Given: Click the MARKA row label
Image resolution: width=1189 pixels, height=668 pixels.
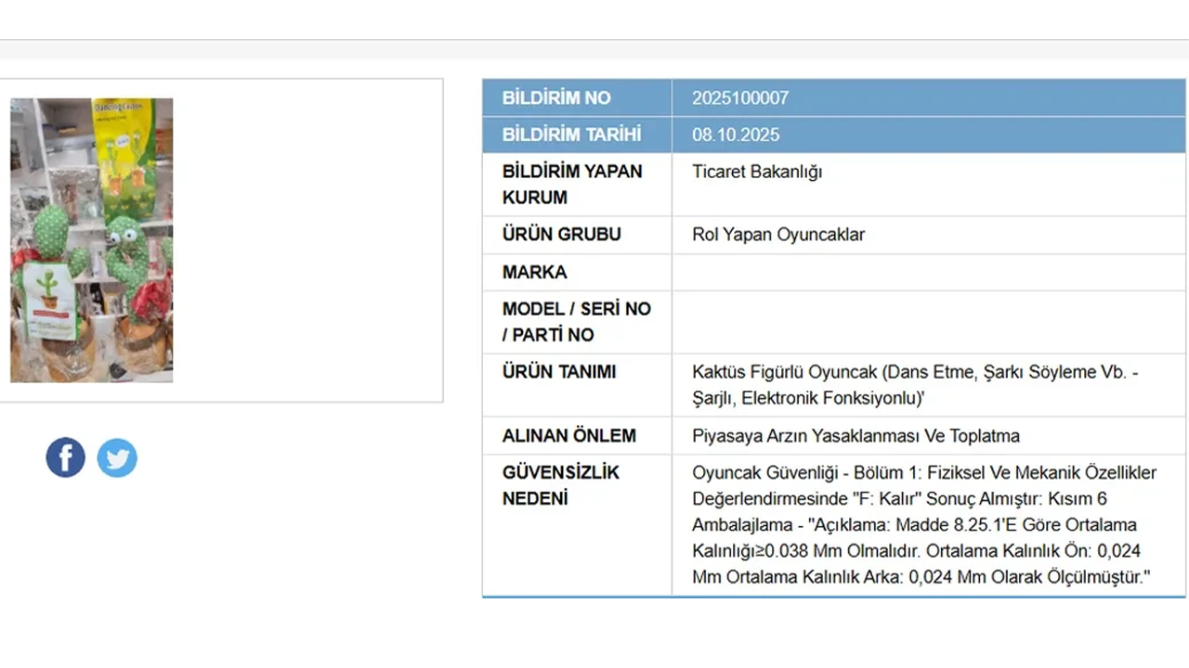Looking at the screenshot, I should [534, 272].
